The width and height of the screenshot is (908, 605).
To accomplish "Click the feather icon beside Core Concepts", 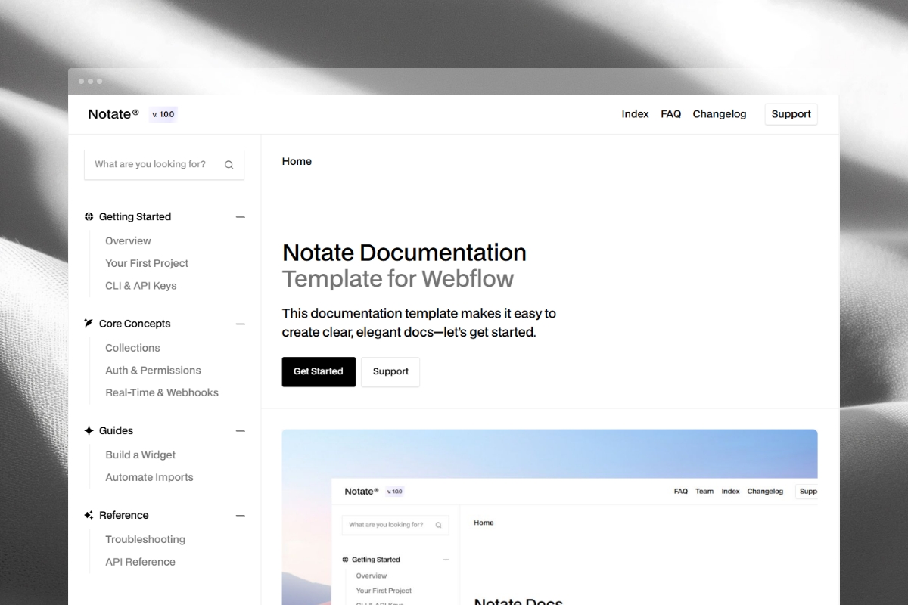I will click(89, 323).
